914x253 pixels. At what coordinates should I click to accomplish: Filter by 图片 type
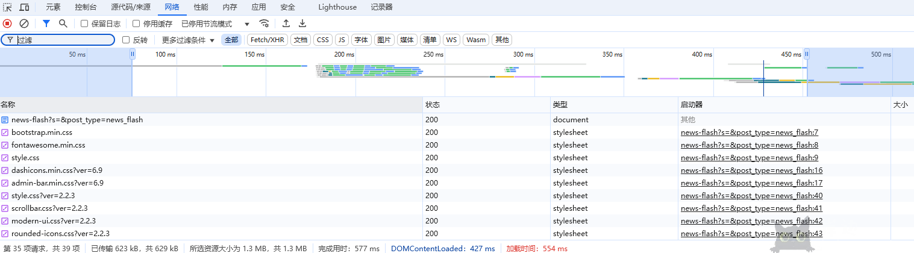[x=384, y=40]
